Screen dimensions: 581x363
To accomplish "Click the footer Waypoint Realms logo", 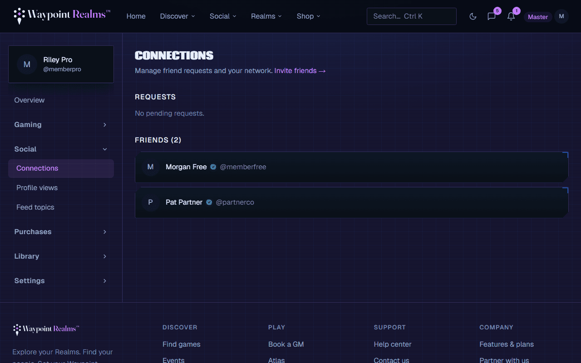I will [x=46, y=329].
